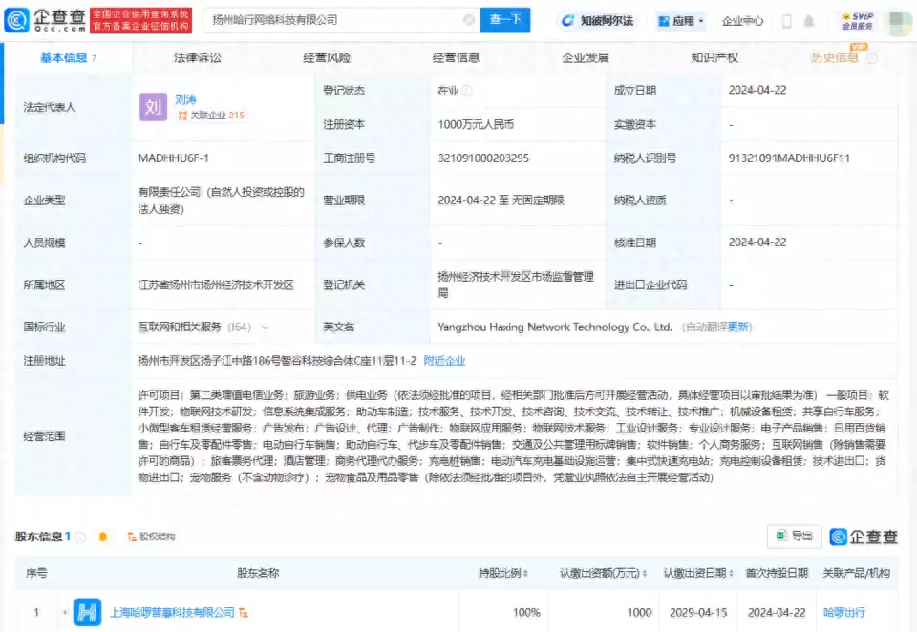Screen dimensions: 917x632
Task: Click the orange bell beside 股东信息
Action: 103,537
